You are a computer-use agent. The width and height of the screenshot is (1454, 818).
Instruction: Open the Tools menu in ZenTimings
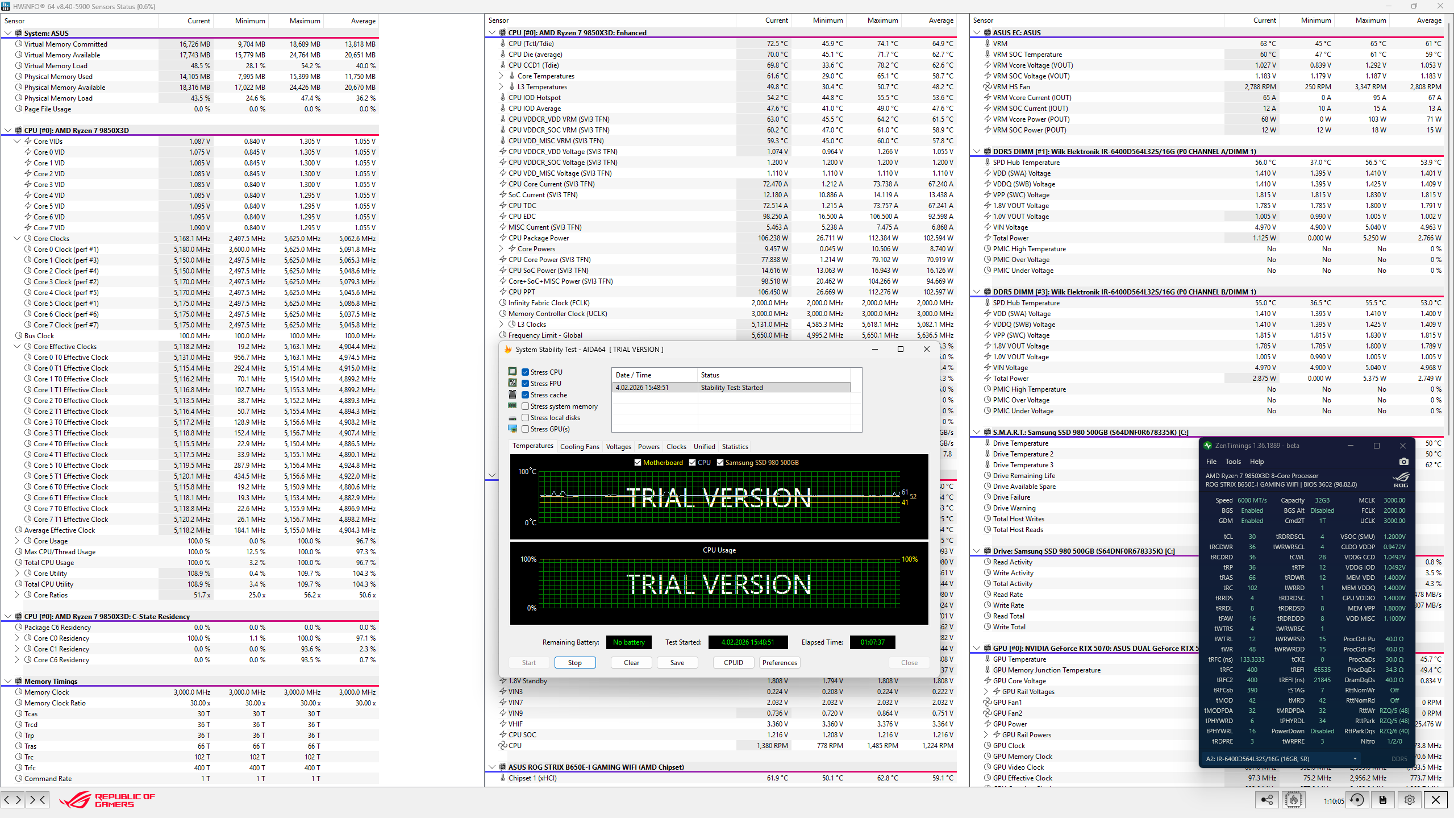coord(1232,462)
